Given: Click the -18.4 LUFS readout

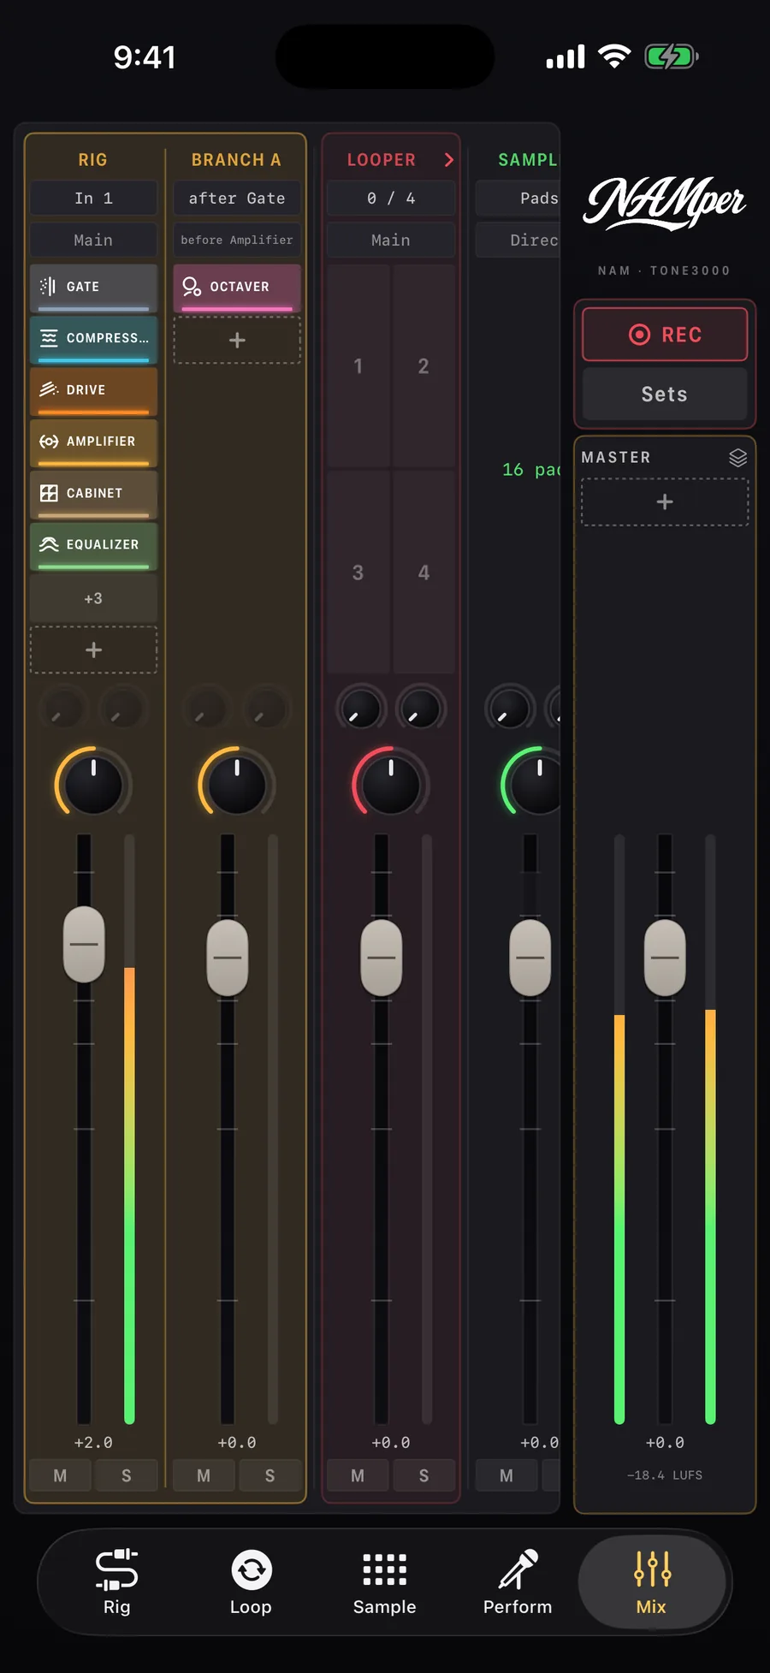Looking at the screenshot, I should point(665,1475).
